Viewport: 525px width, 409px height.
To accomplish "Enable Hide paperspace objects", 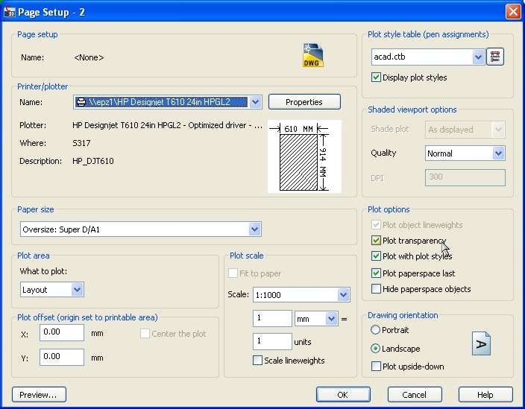I will (x=377, y=289).
